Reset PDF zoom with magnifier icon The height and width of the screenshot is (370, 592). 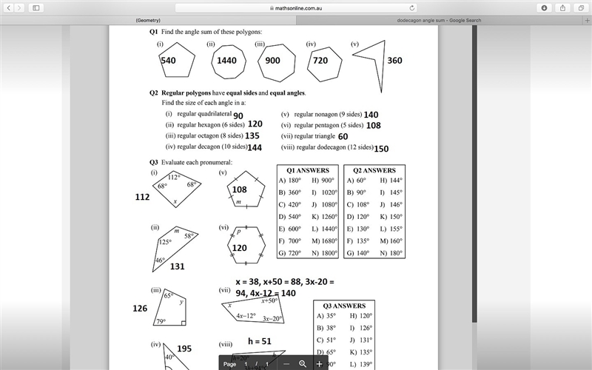pyautogui.click(x=303, y=363)
